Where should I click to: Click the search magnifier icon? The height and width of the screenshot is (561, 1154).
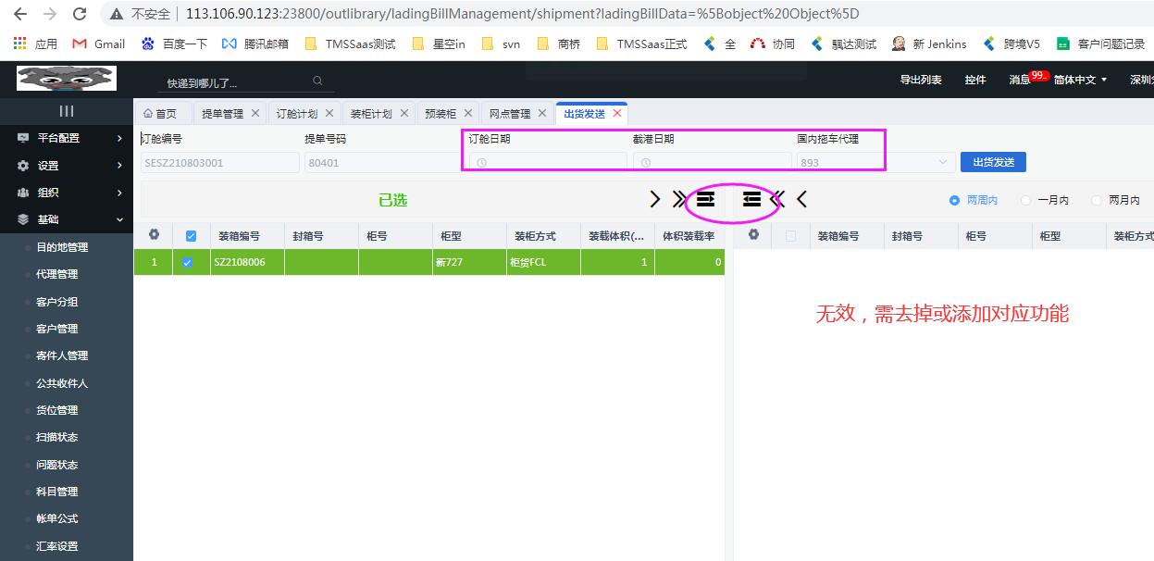pos(317,81)
